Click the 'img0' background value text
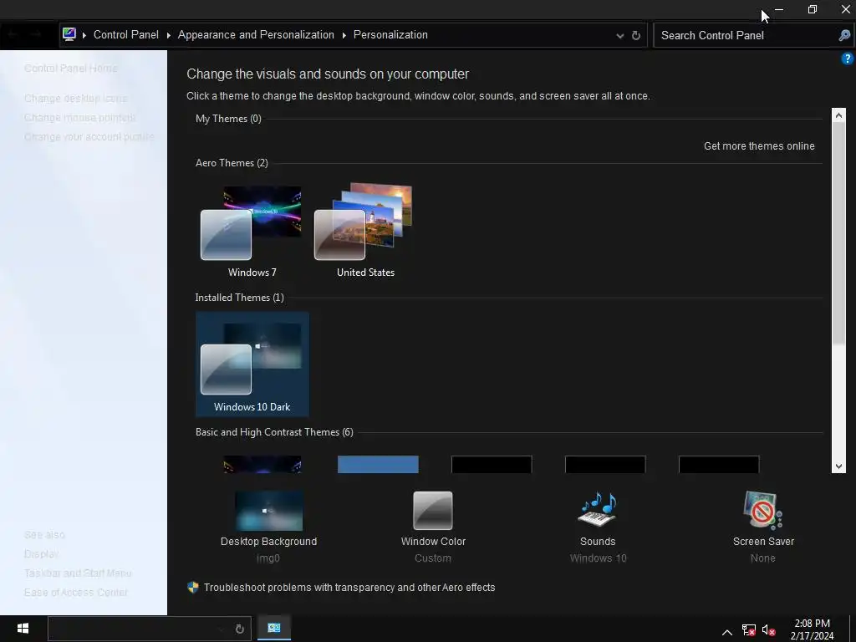856x642 pixels. [268, 558]
